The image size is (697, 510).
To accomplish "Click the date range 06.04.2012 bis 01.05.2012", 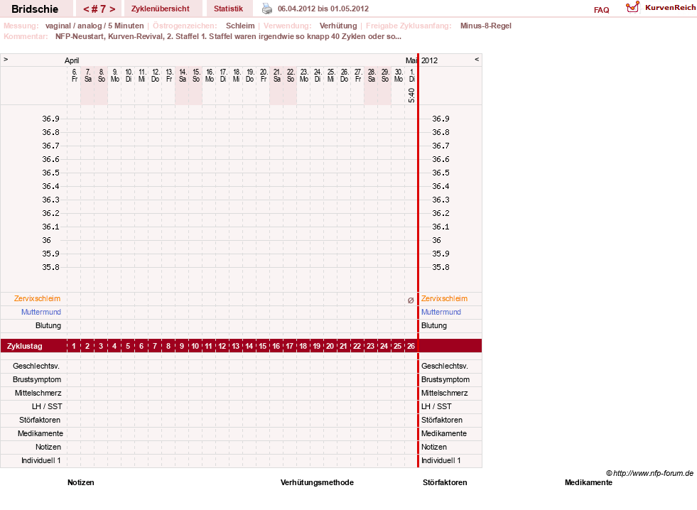I will tap(323, 9).
